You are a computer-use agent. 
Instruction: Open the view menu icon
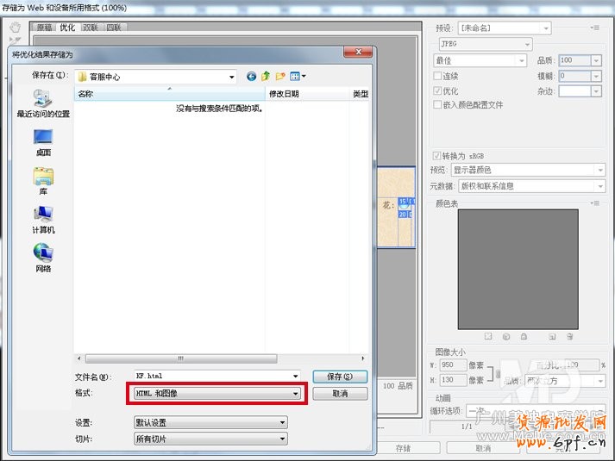tap(298, 77)
